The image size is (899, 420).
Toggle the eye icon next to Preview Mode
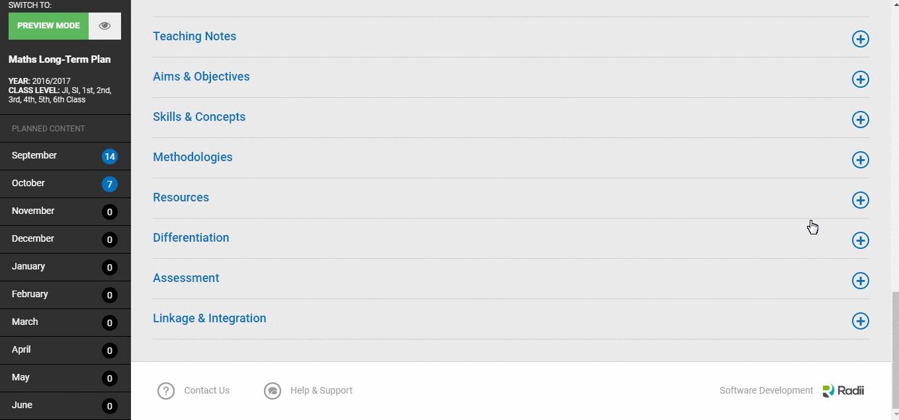click(105, 26)
